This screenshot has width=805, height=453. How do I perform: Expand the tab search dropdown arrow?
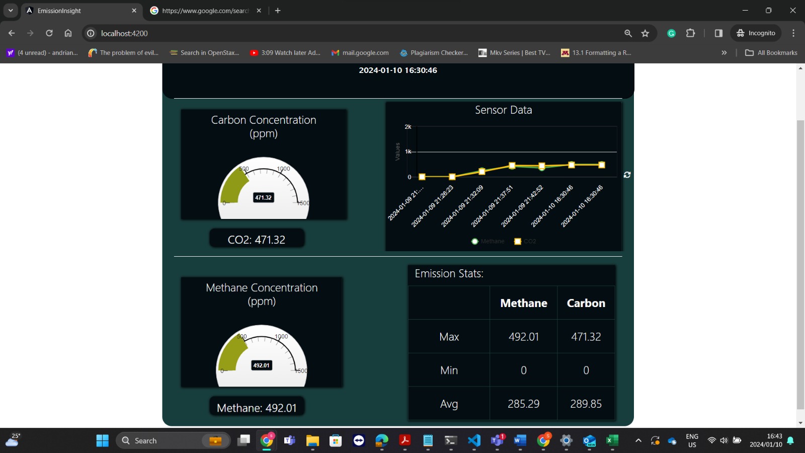(x=11, y=10)
